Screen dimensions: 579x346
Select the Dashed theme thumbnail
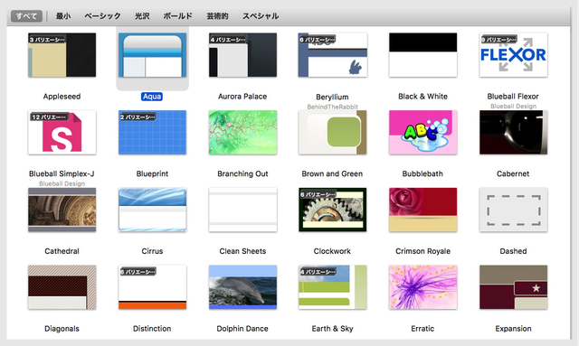coord(513,210)
